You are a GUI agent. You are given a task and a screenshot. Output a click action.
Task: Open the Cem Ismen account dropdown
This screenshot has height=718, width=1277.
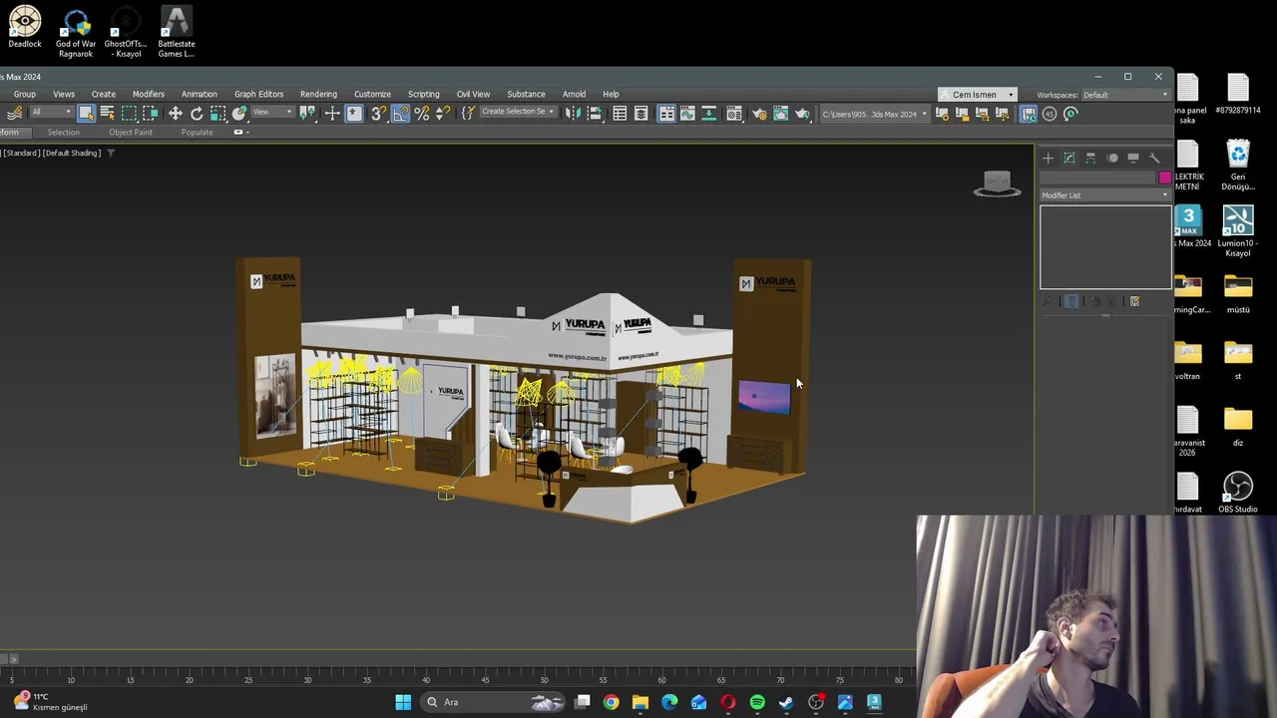coord(978,95)
